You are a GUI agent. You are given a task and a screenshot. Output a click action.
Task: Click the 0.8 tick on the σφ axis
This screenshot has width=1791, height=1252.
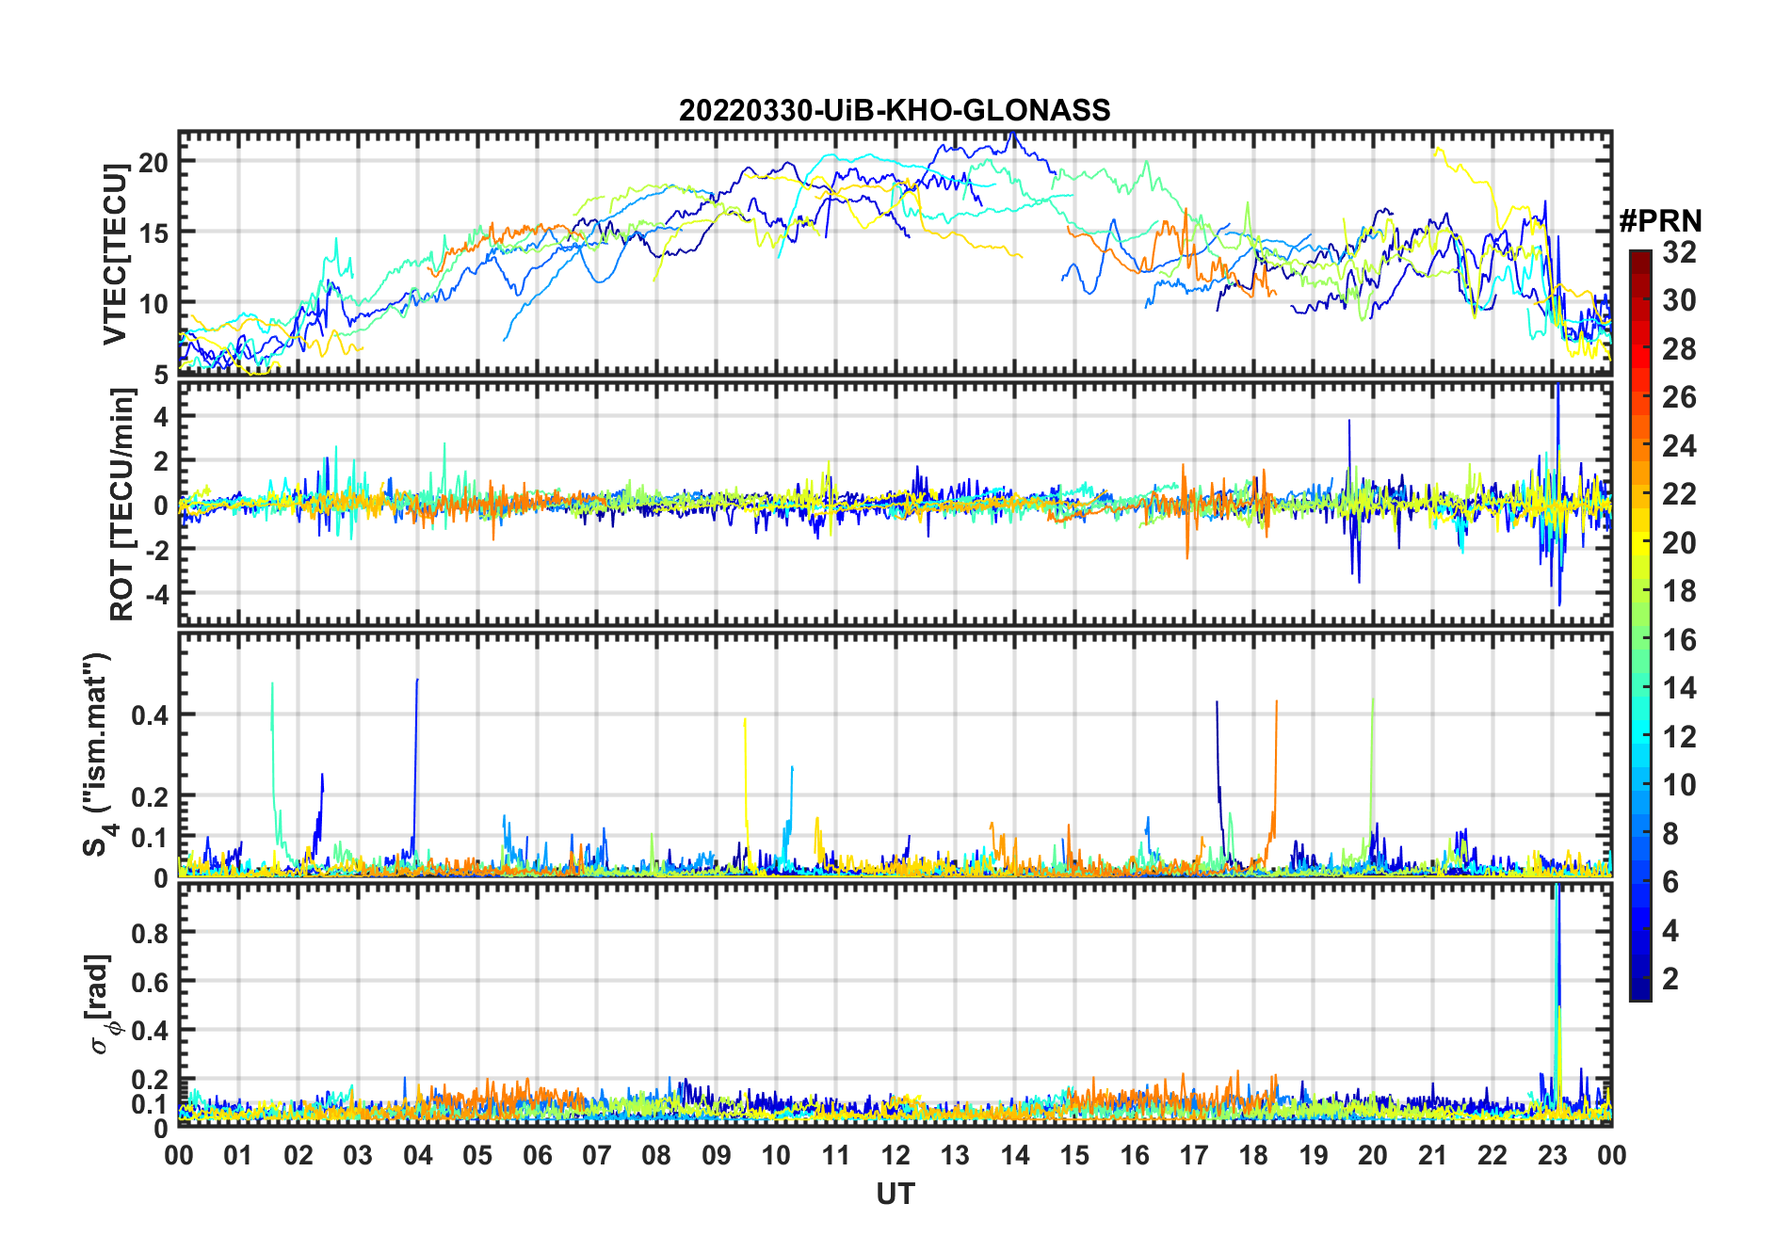pyautogui.click(x=150, y=933)
